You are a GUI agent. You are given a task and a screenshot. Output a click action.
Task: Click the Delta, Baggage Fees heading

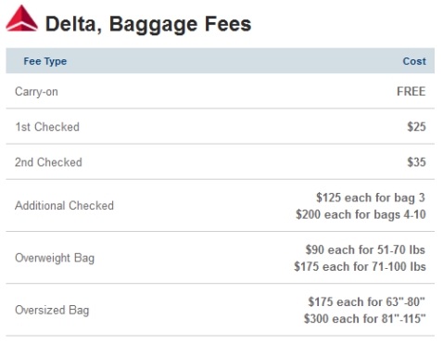[x=148, y=24]
